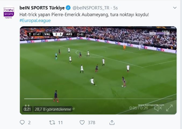
Task: Click the reply count number 2
Action: [x=29, y=123]
